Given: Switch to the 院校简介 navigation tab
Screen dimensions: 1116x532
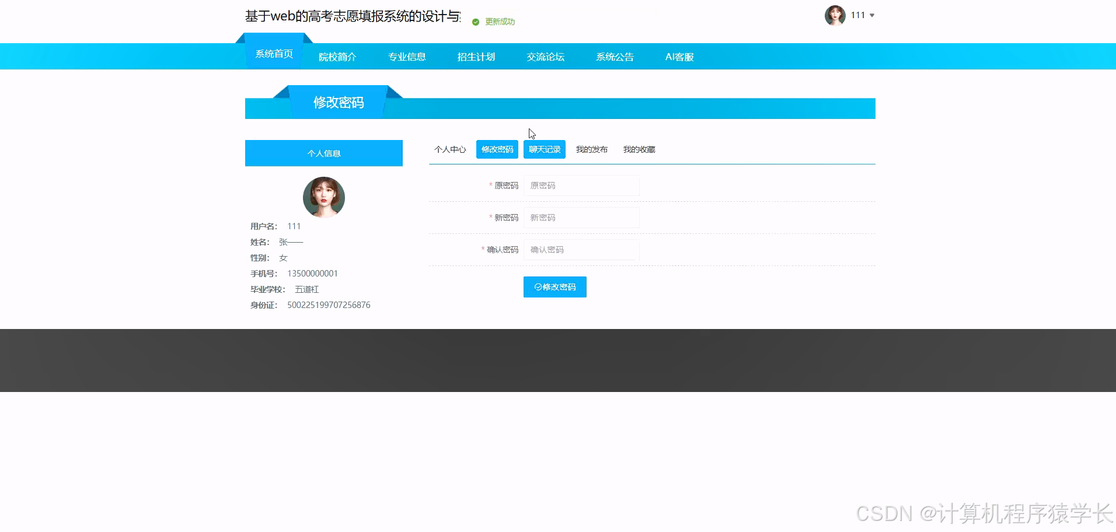Looking at the screenshot, I should [337, 57].
